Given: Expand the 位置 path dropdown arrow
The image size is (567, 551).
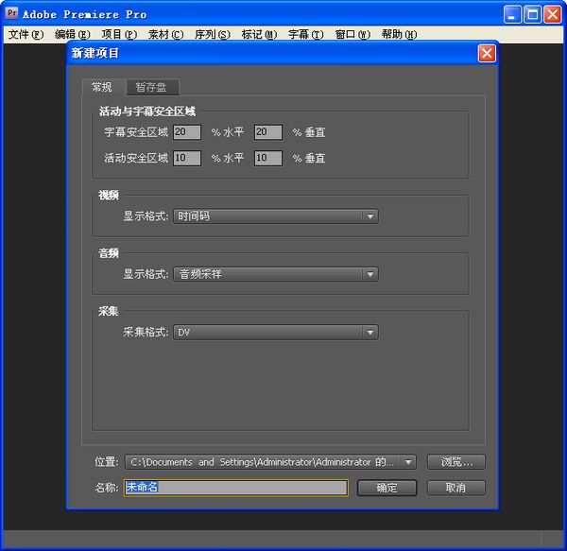Looking at the screenshot, I should tap(408, 462).
